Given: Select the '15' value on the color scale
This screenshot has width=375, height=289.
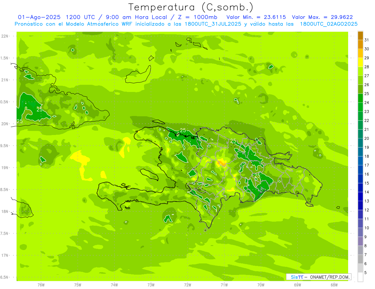Looking at the screenshot, I should (367, 183).
